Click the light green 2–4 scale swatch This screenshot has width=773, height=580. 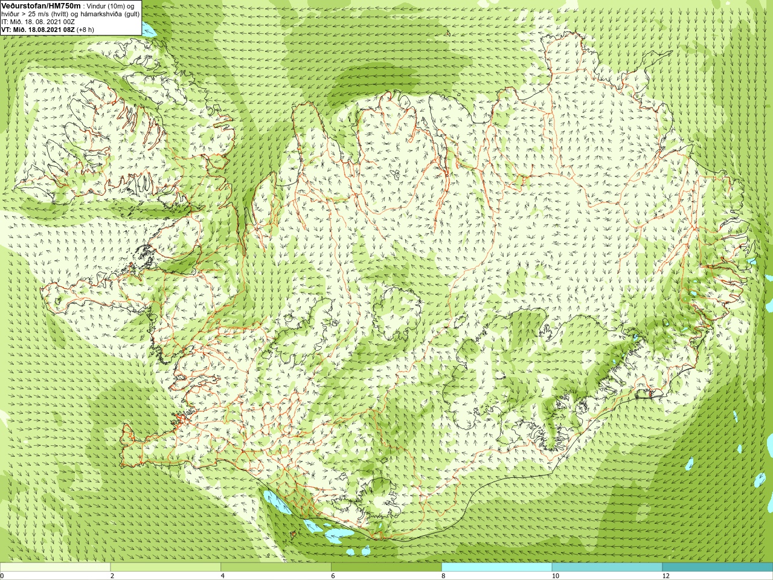pyautogui.click(x=165, y=567)
